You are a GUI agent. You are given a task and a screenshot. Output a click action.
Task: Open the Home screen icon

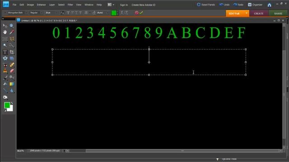269,5
